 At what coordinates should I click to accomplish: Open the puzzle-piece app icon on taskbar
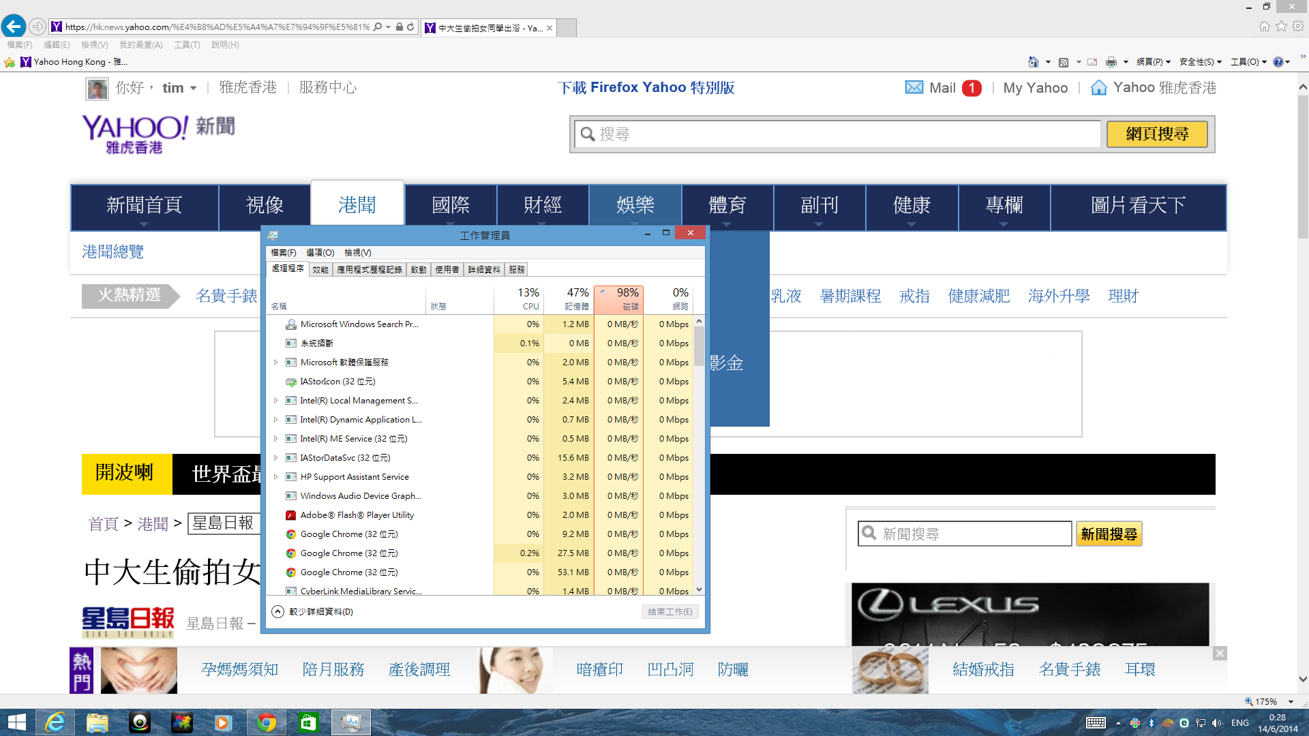coord(181,722)
